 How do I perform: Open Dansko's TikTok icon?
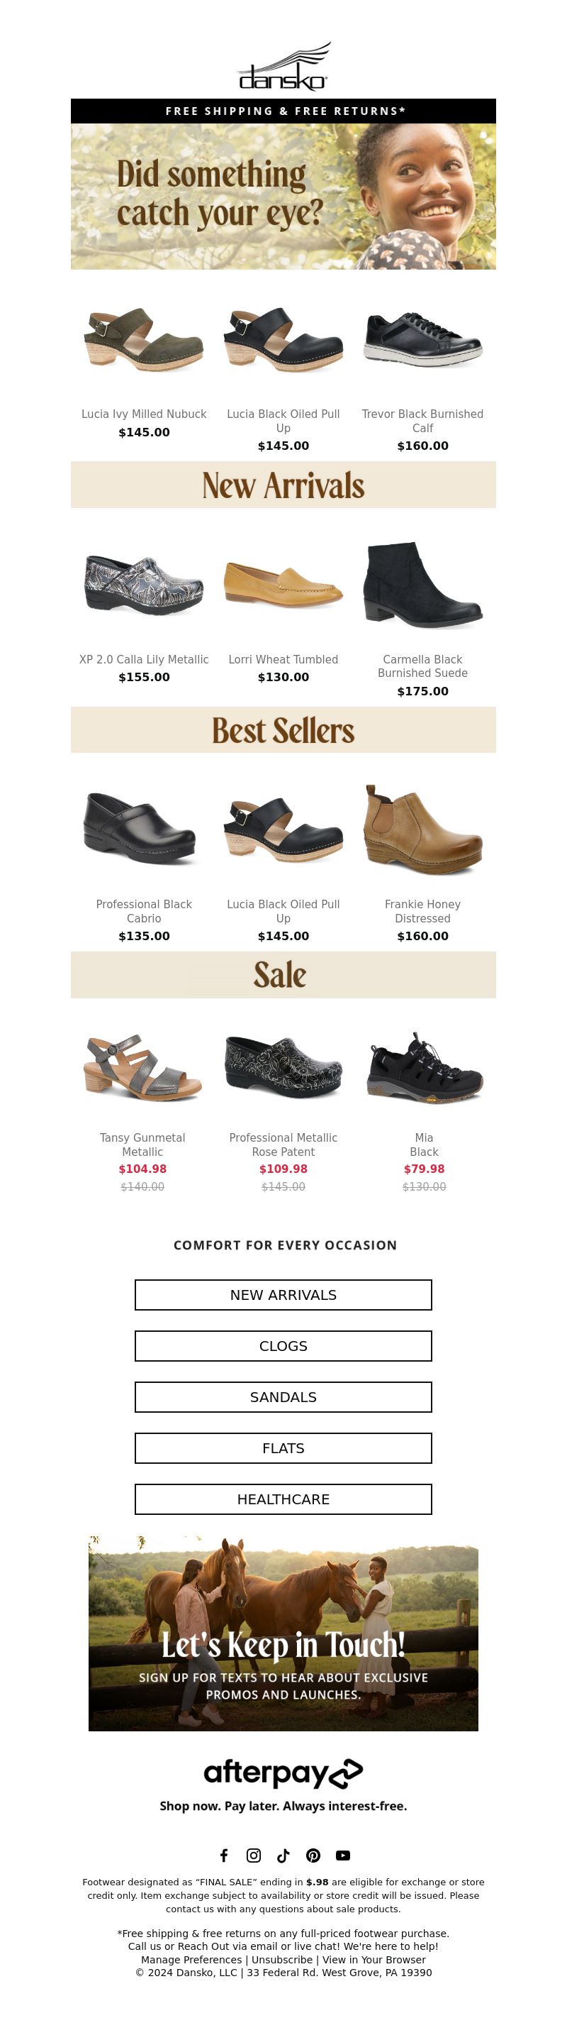[283, 1855]
